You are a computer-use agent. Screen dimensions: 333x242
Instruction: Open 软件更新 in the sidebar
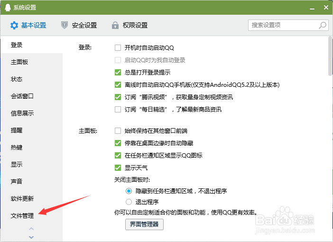click(x=31, y=199)
